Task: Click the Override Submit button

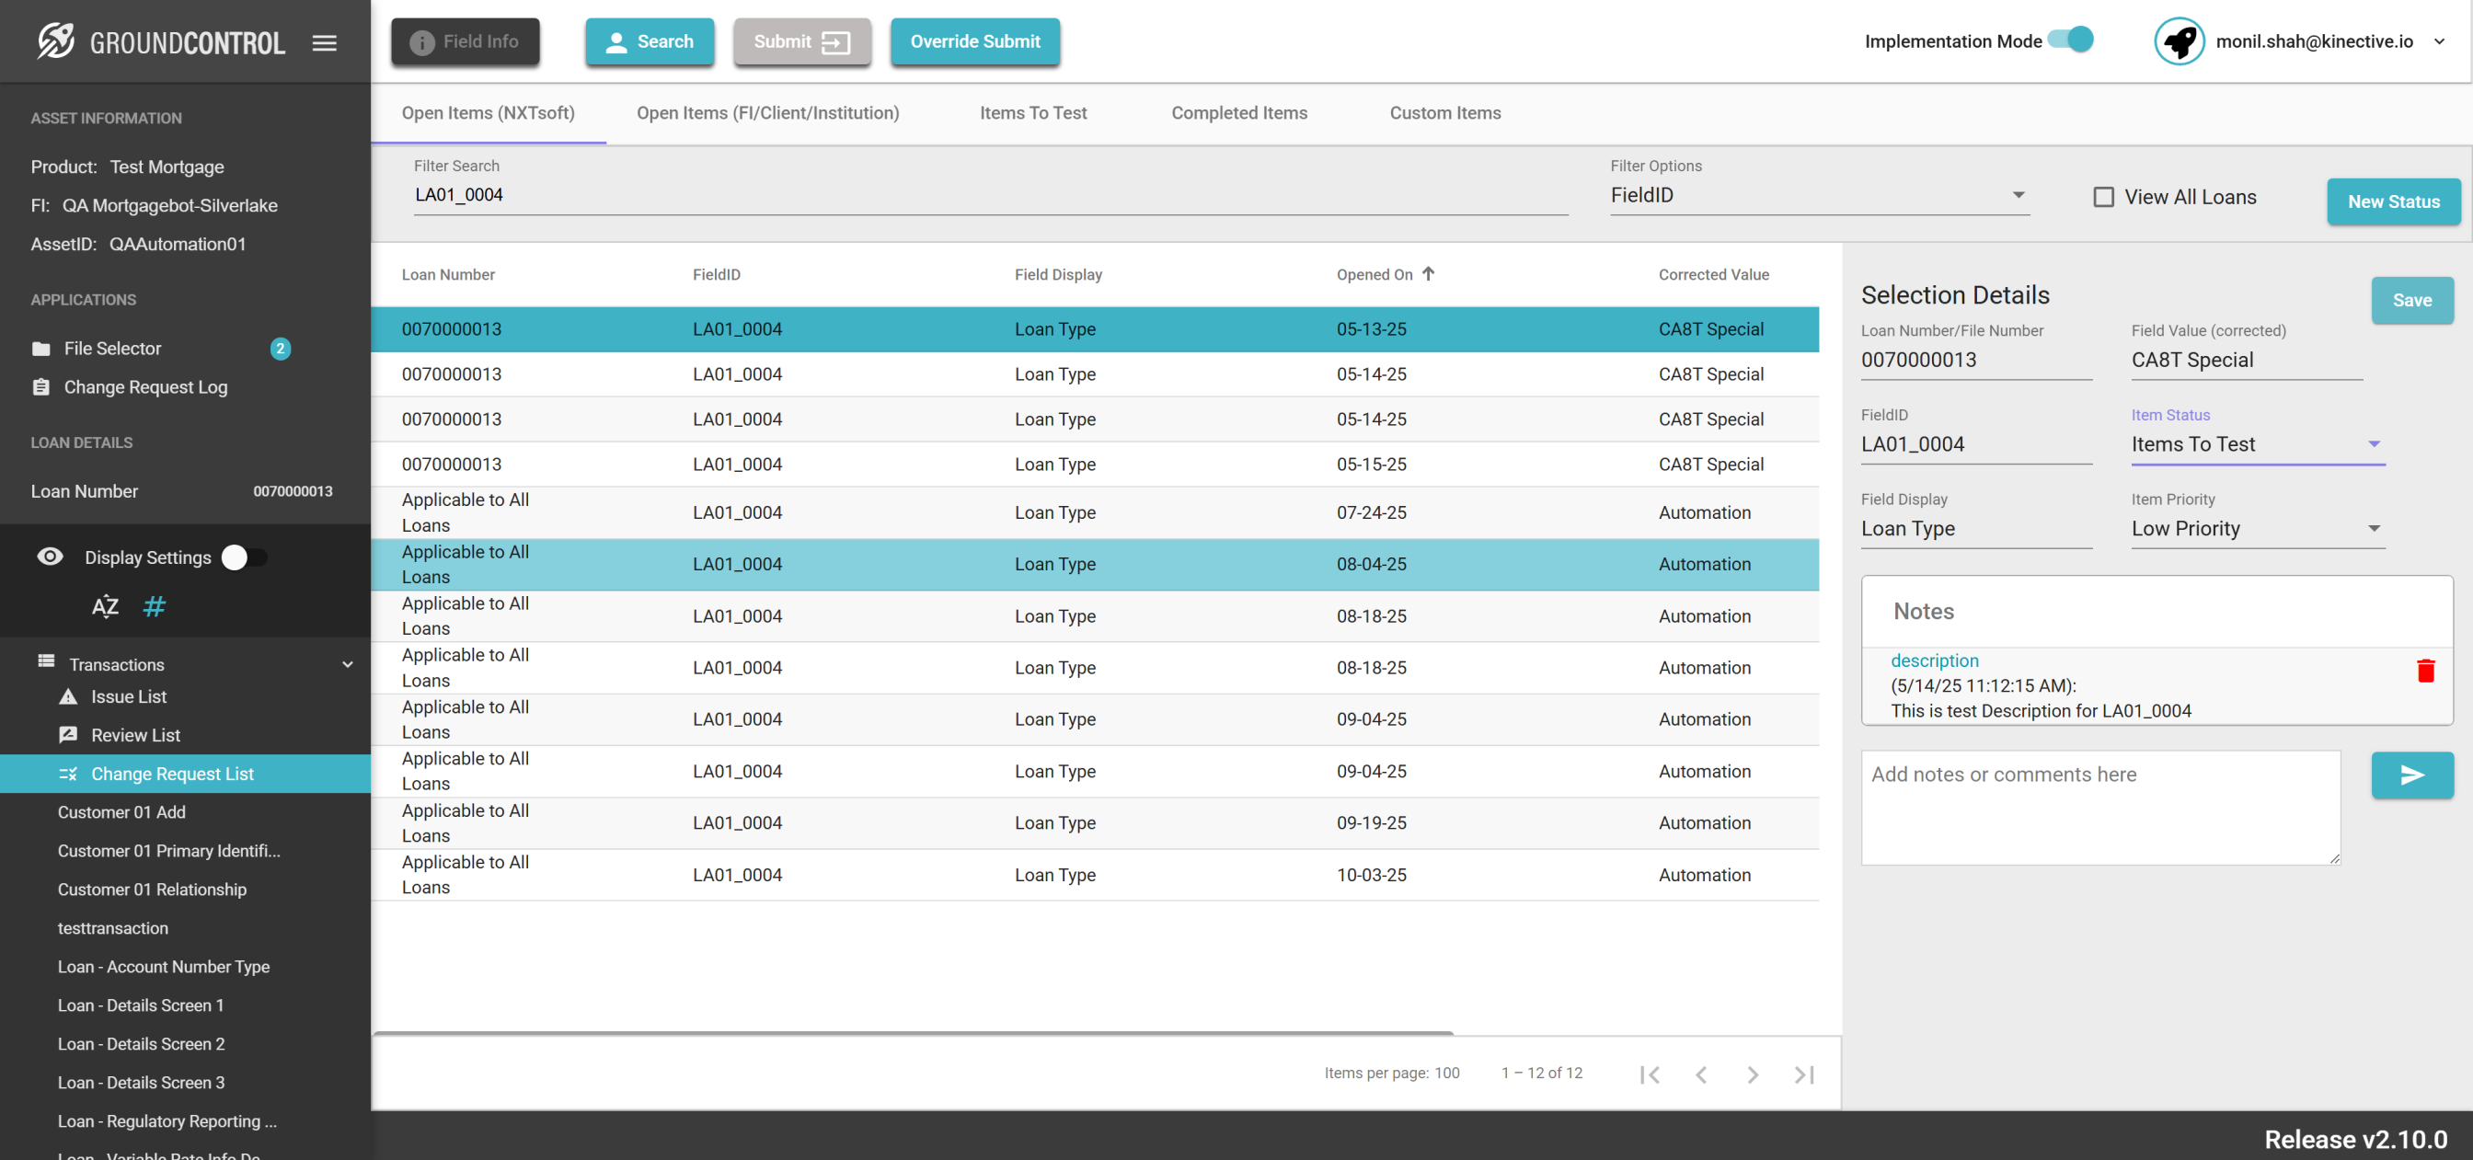Action: (974, 41)
